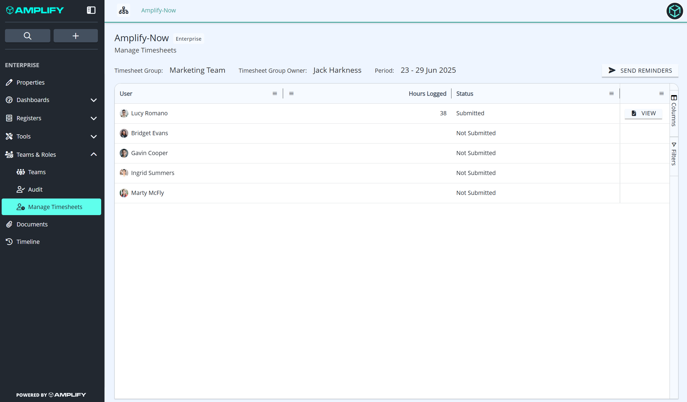The height and width of the screenshot is (402, 687).
Task: Open Documents in the sidebar
Action: click(x=51, y=224)
